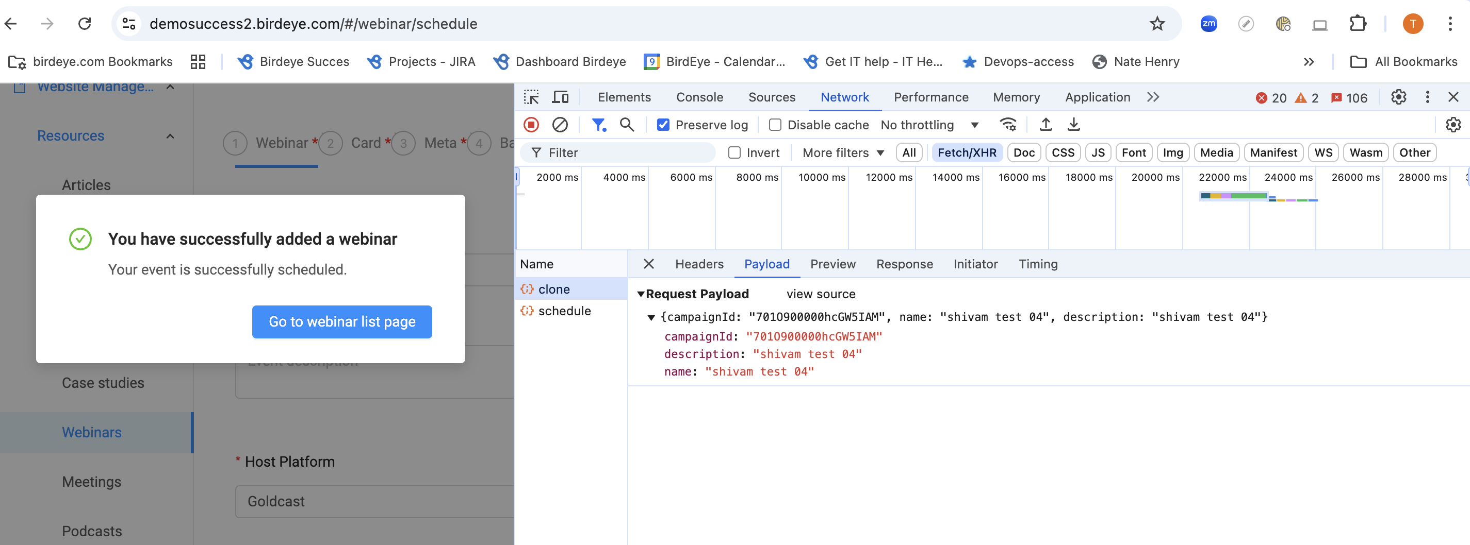Check the Invert filter checkbox

pyautogui.click(x=734, y=153)
